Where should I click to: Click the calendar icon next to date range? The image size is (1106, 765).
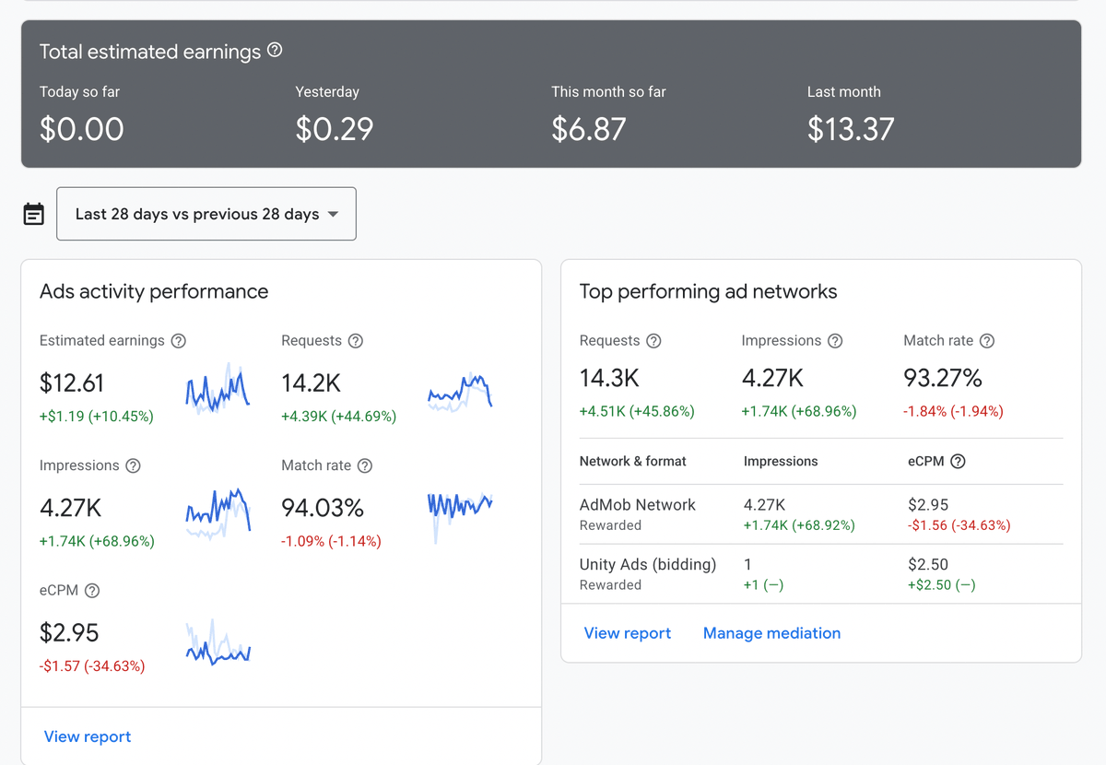(33, 214)
